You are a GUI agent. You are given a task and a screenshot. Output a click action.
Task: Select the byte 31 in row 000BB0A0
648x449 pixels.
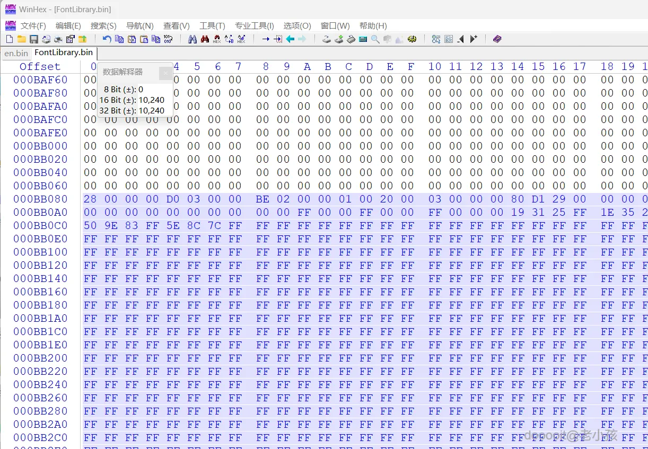point(538,212)
